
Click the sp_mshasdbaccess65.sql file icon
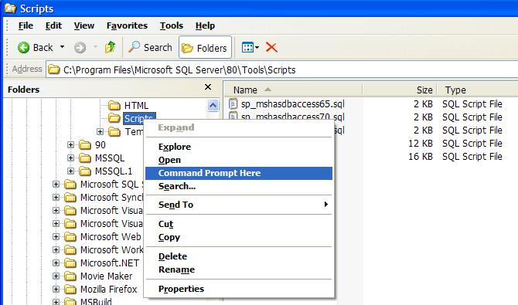[233, 104]
